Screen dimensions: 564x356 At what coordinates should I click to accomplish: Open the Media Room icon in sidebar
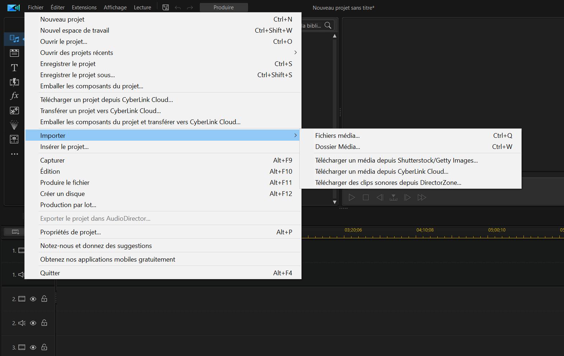14,39
